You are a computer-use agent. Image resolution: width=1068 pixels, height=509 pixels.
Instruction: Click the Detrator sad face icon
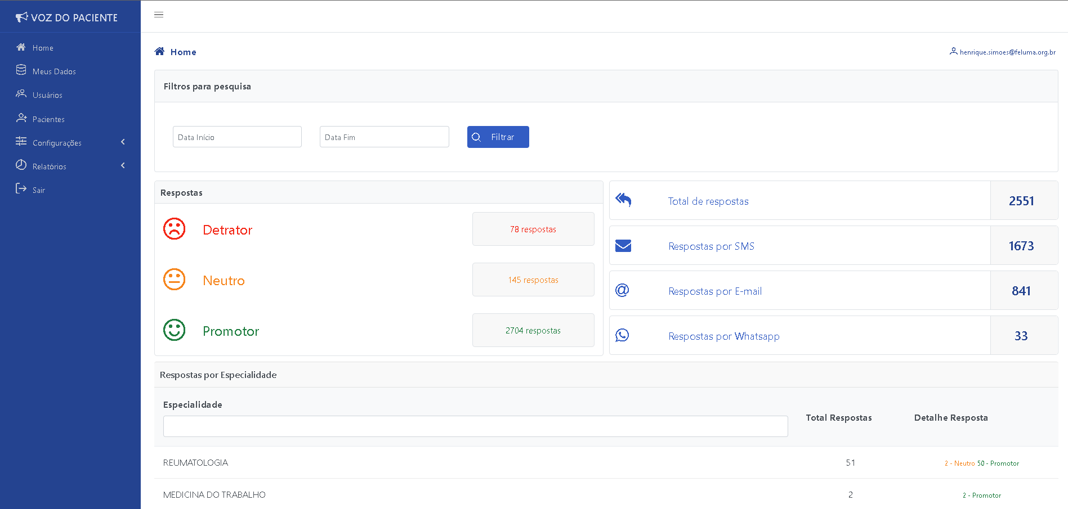(174, 229)
